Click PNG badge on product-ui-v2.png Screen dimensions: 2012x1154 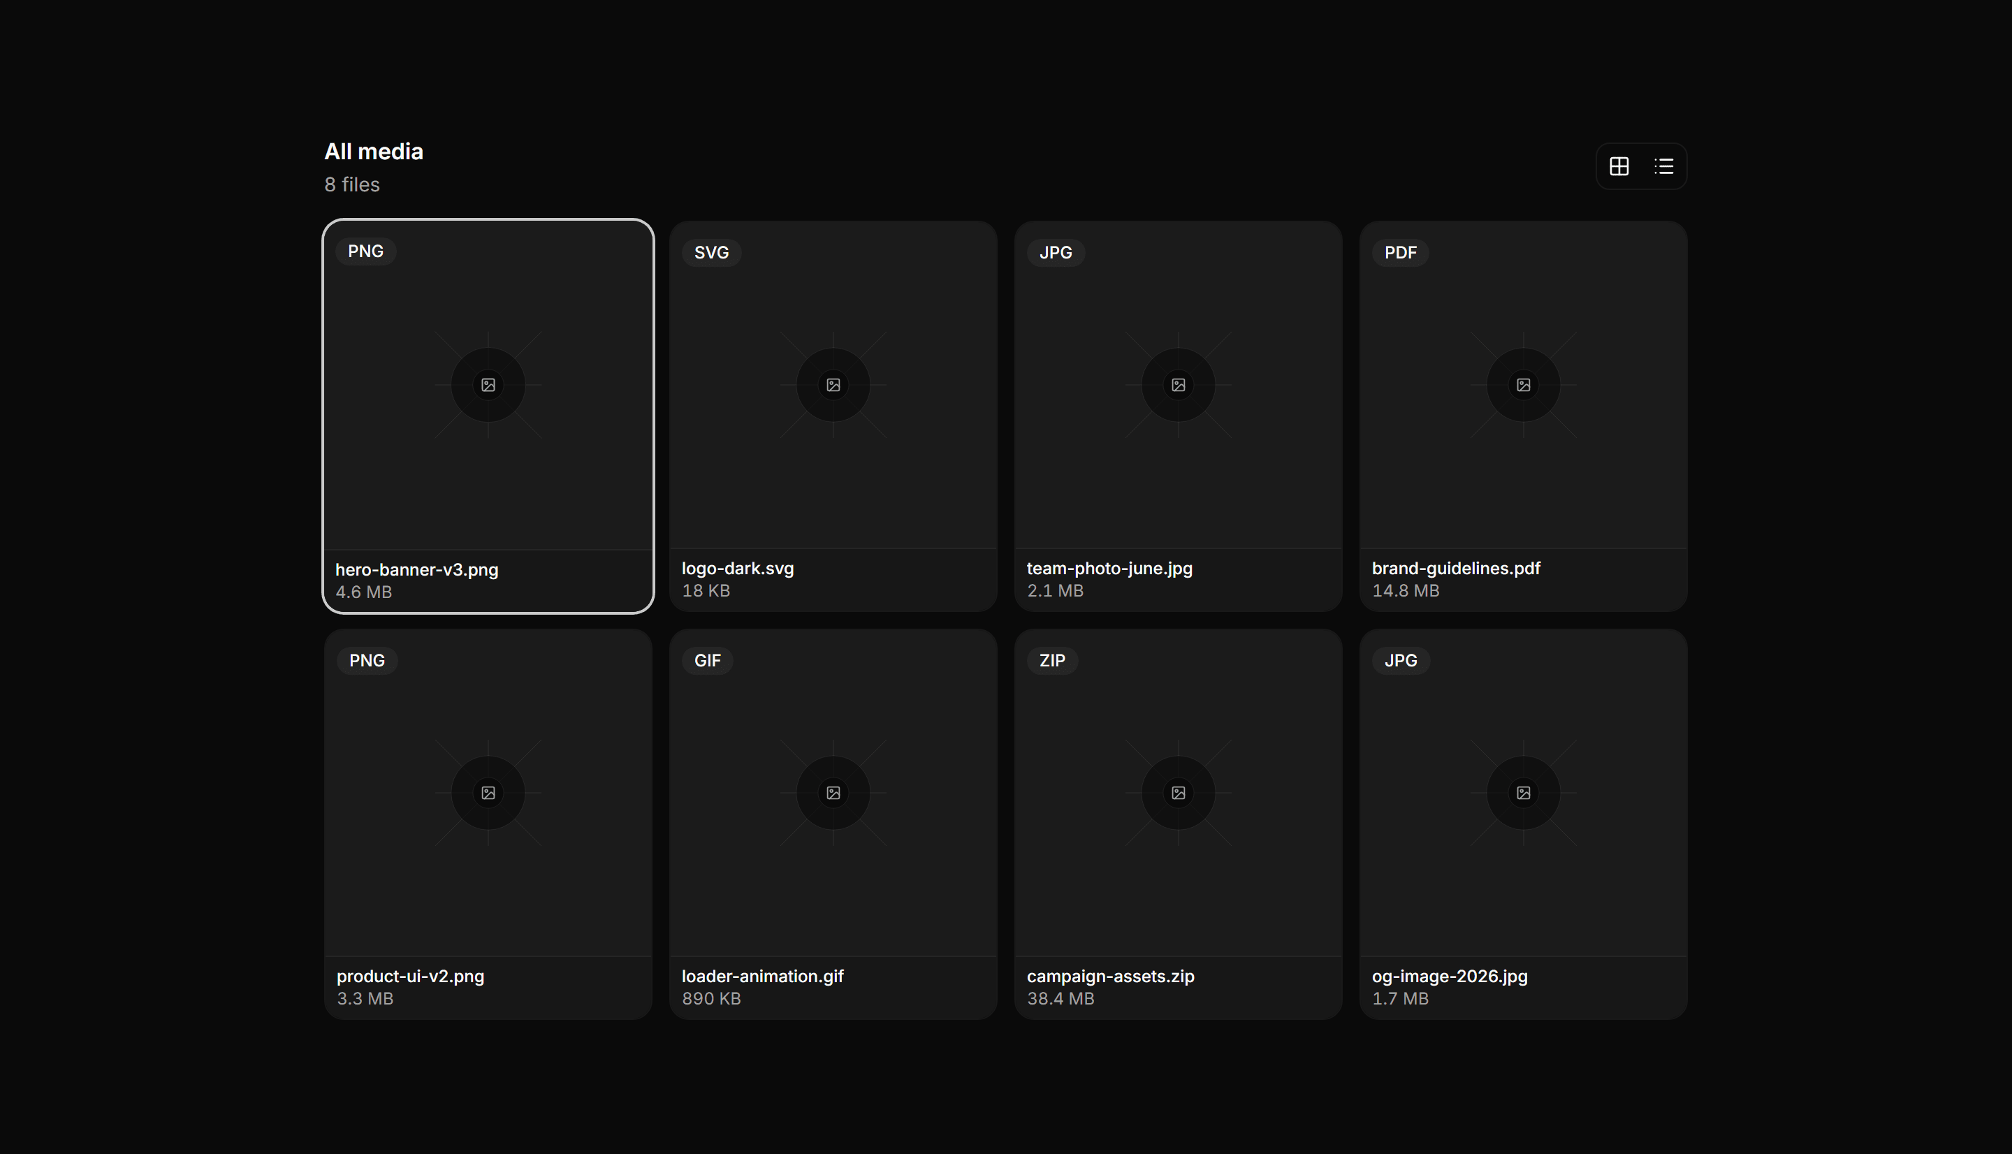367,660
